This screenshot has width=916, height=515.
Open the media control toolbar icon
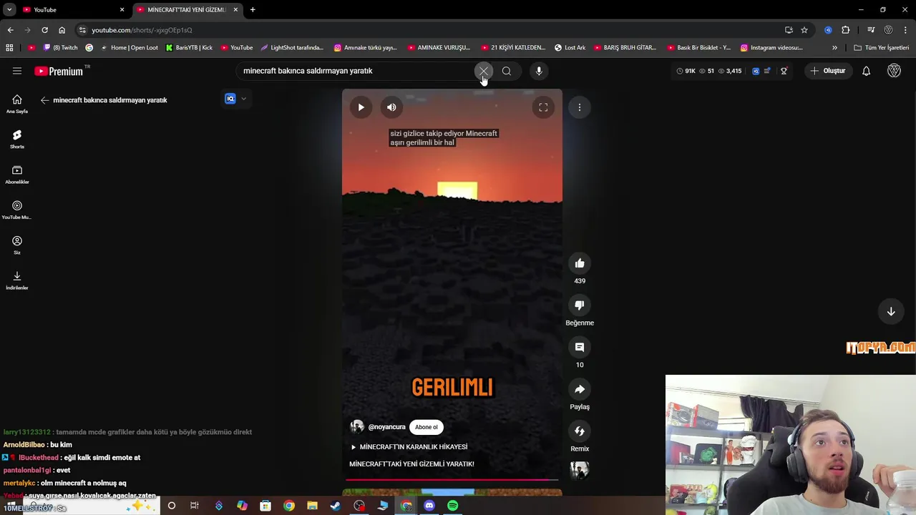(871, 30)
